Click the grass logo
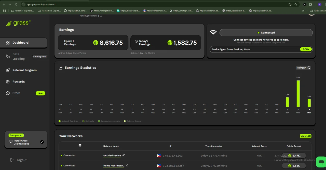Viewport: 326px width, 170px height. tap(19, 23)
